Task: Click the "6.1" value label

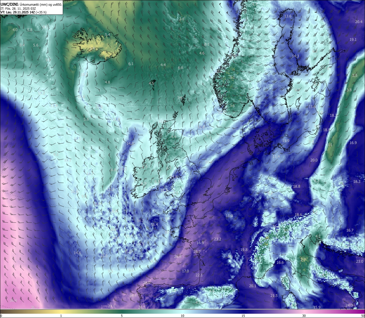Action: click(x=131, y=64)
